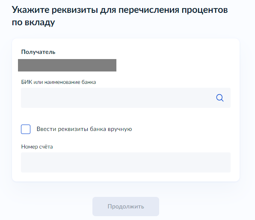Select the gray redacted recipient name block

[67, 65]
